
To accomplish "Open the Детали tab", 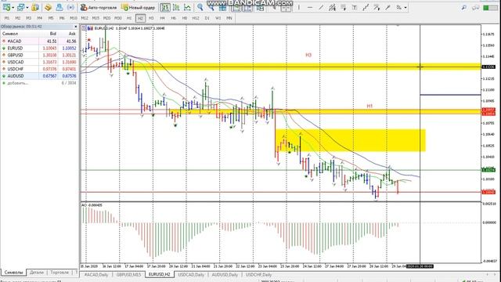I will [x=37, y=273].
